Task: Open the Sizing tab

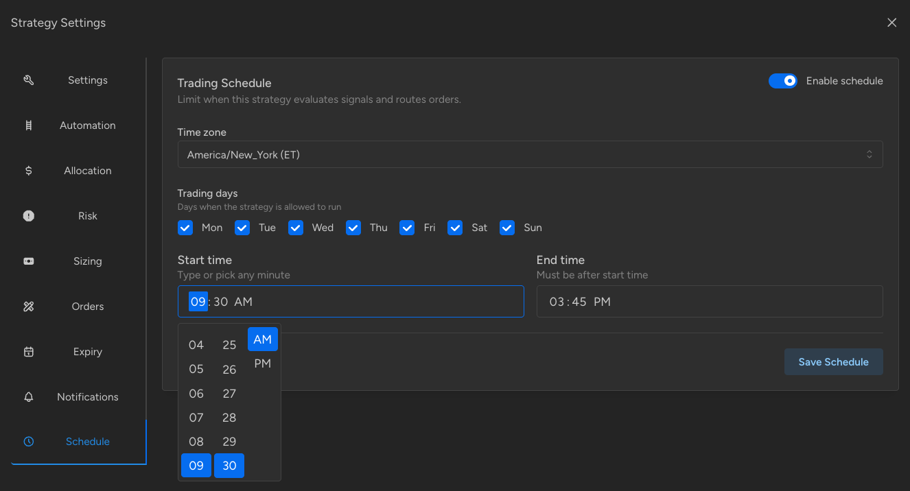Action: click(x=78, y=261)
